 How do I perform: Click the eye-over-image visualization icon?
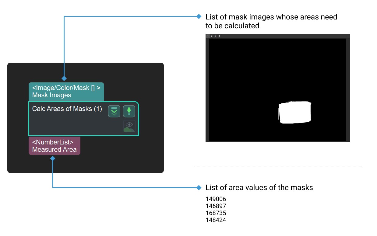click(x=129, y=126)
